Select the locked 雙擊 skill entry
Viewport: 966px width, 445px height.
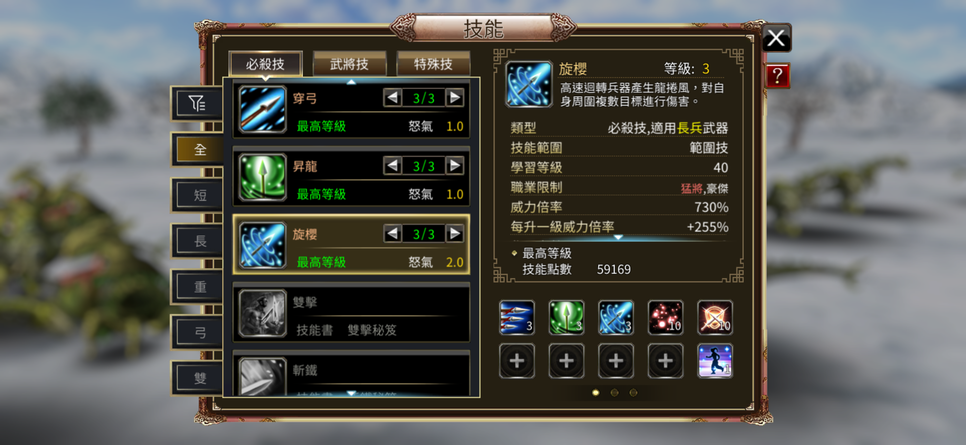coord(351,314)
